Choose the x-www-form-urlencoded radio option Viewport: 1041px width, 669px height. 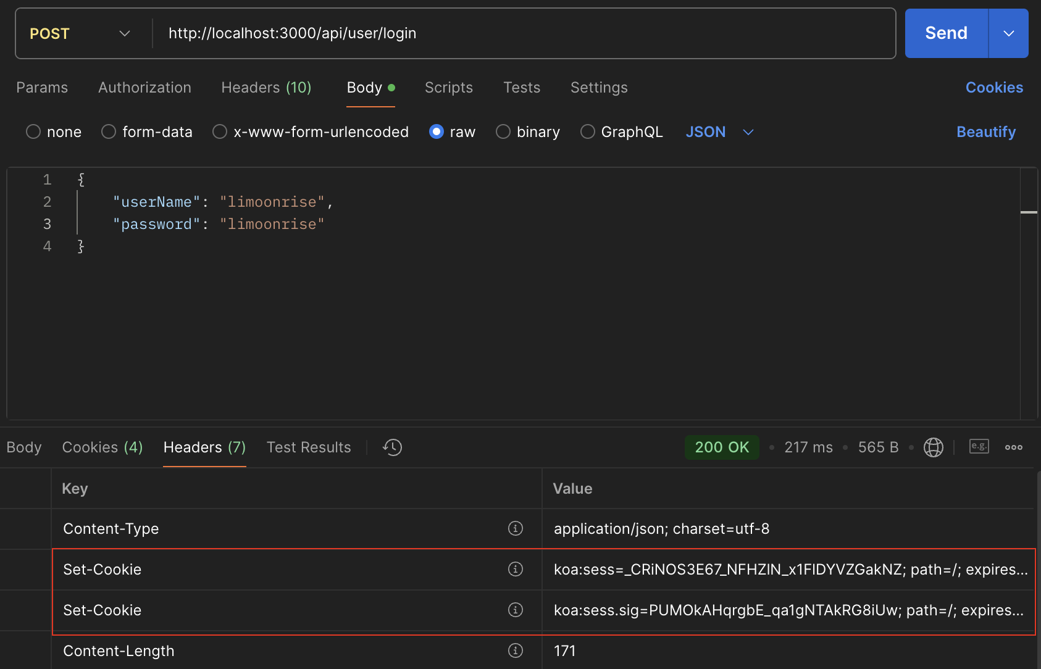[x=220, y=132]
